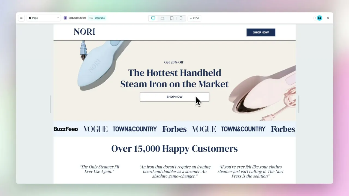Click the Free plan badge
349x196 pixels.
[x=91, y=18]
